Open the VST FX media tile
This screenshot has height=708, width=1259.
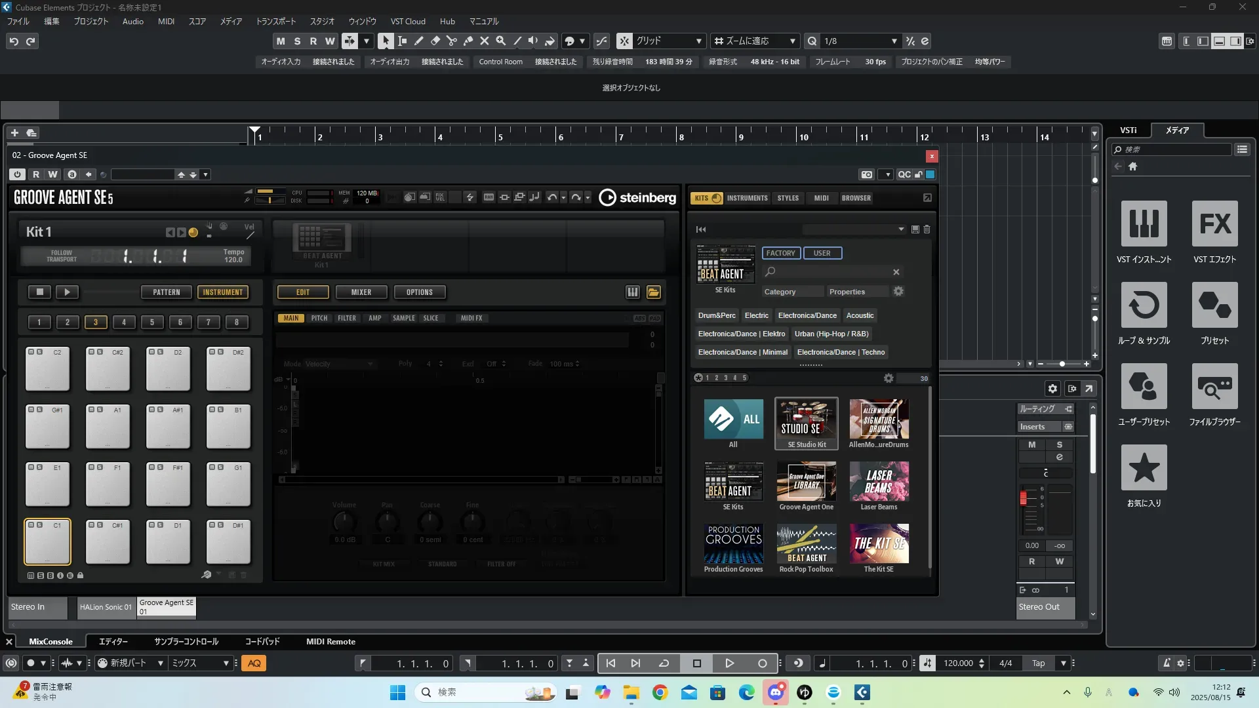pyautogui.click(x=1214, y=224)
